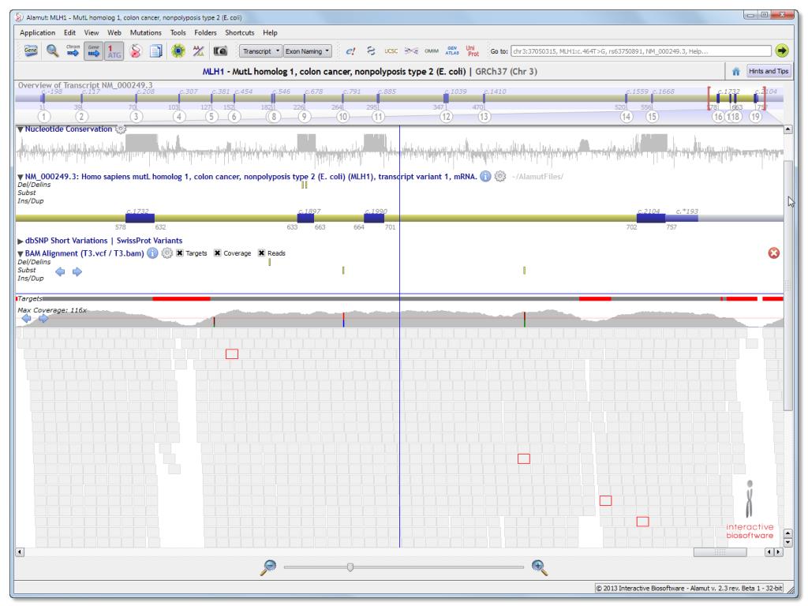808x606 pixels.
Task: Click horizontal scrollbar left arrow
Action: tap(20, 552)
